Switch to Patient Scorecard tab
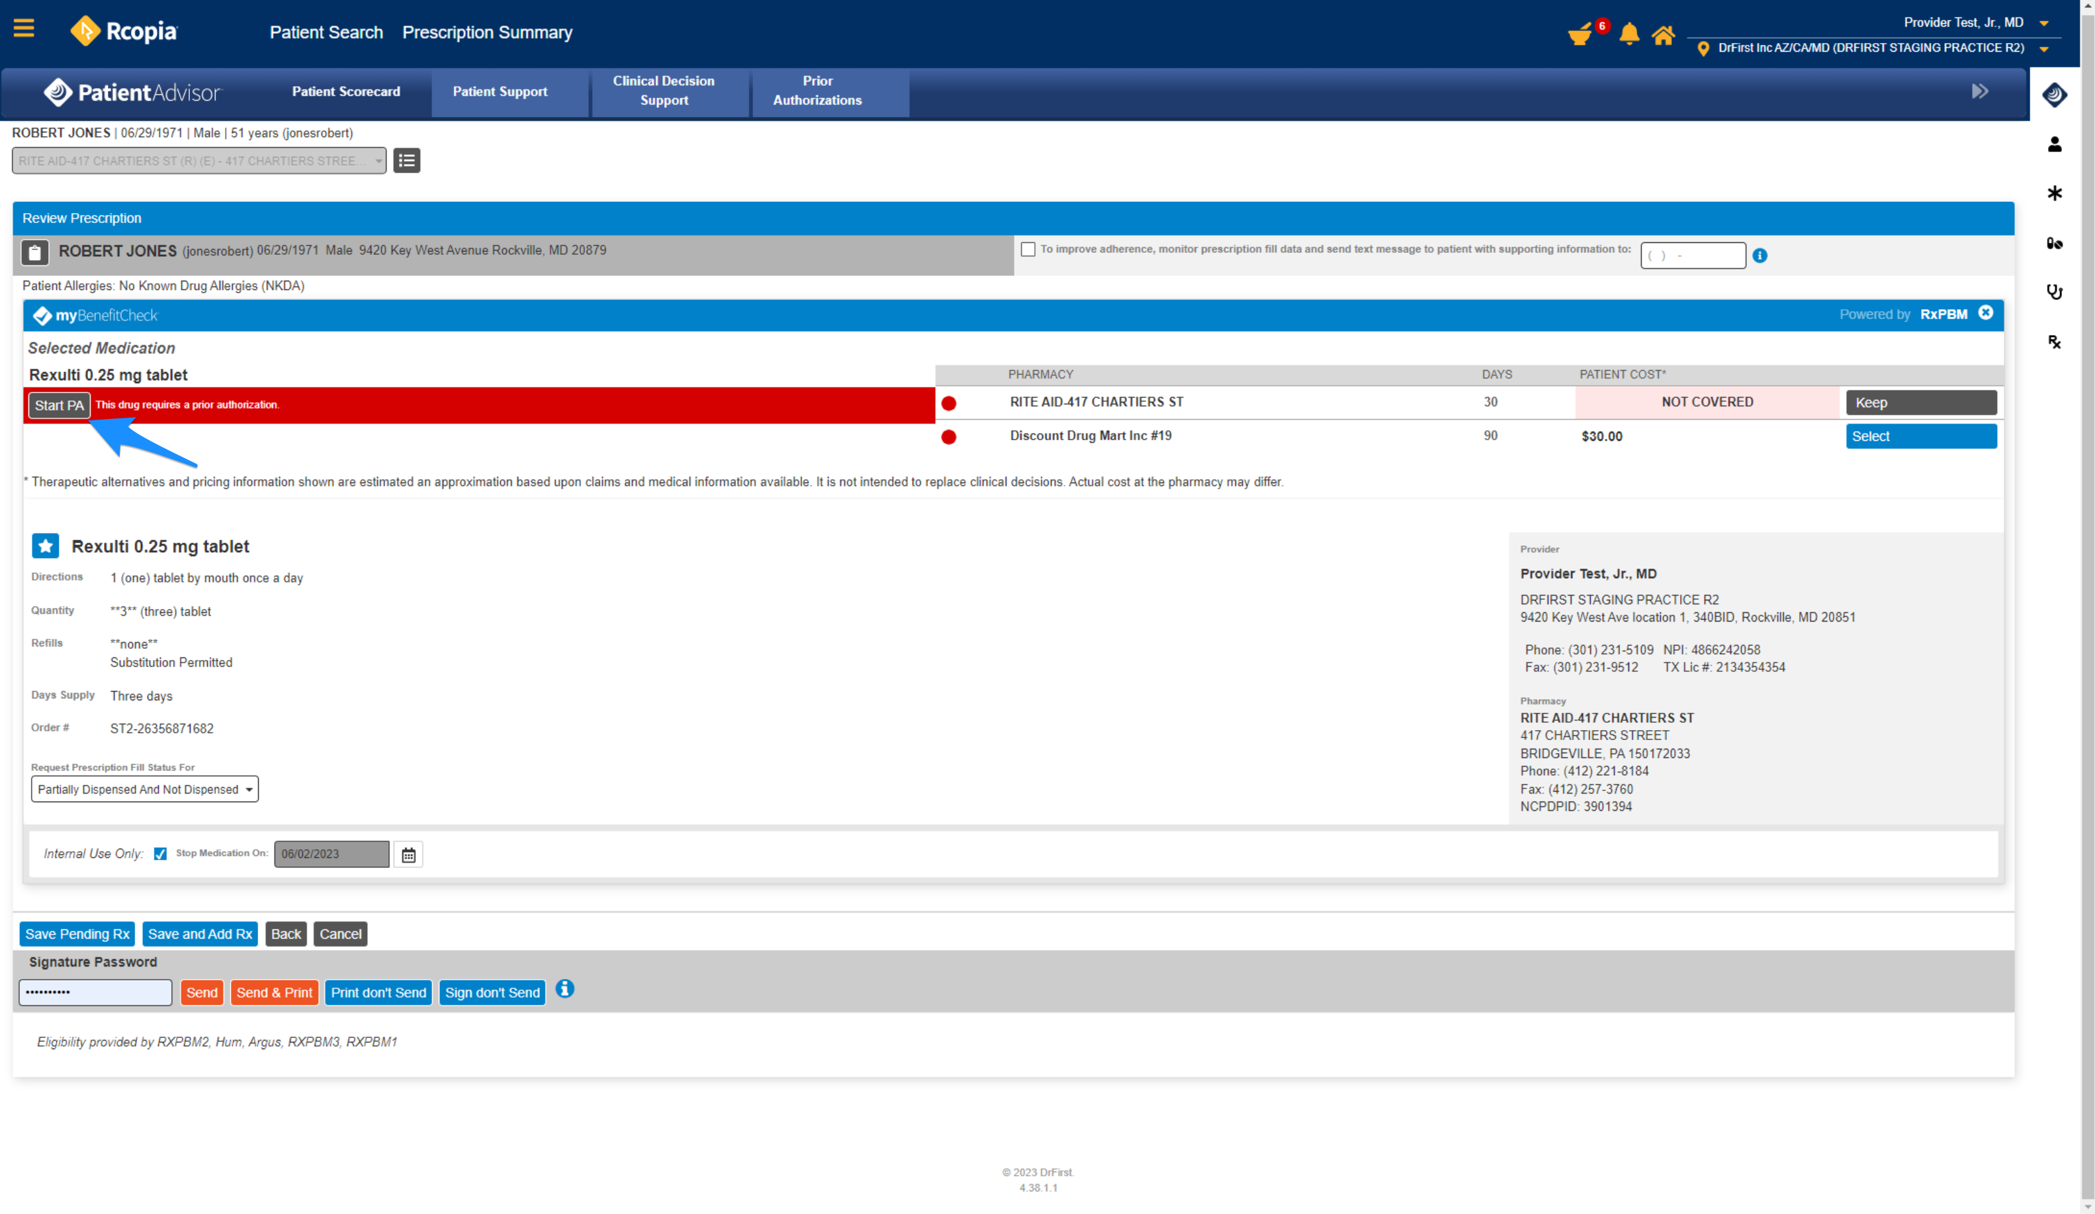This screenshot has height=1214, width=2095. 346,91
